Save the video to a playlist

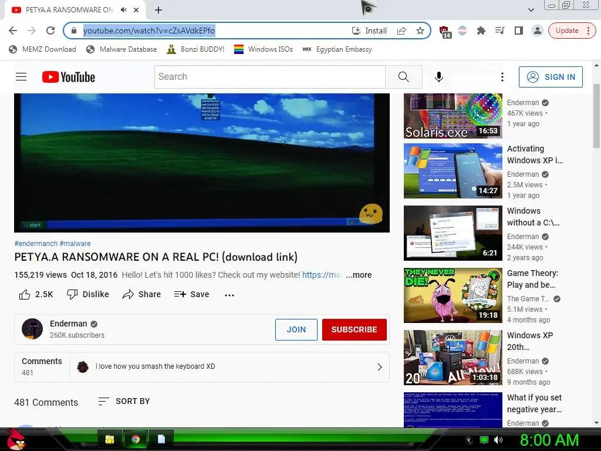point(191,295)
